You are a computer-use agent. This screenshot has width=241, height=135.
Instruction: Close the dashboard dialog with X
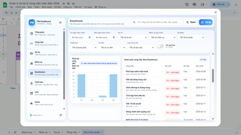tap(216, 12)
